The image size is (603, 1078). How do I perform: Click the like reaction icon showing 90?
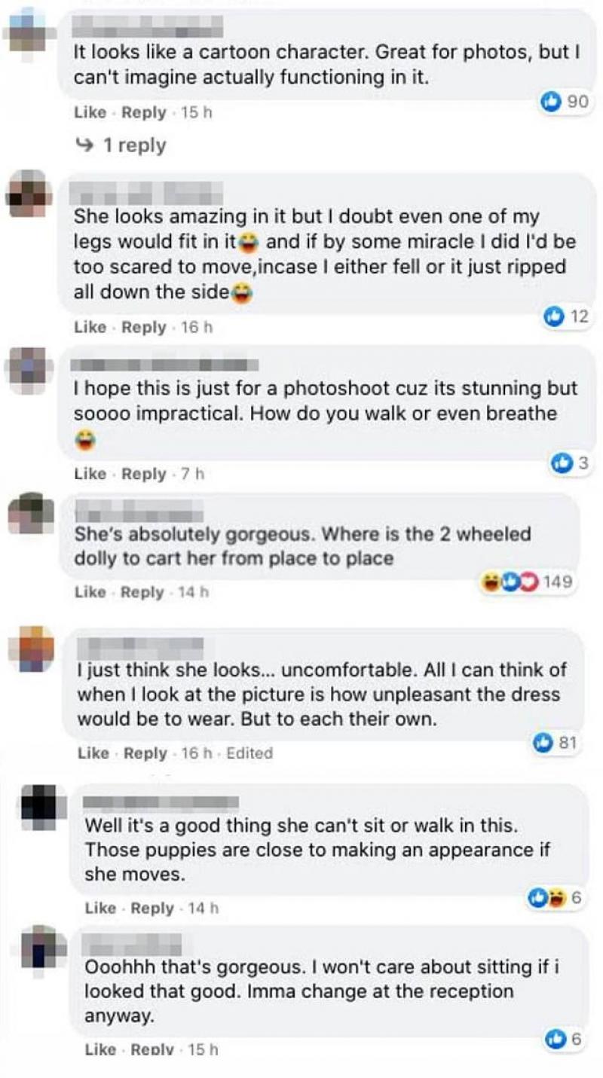coord(552,102)
